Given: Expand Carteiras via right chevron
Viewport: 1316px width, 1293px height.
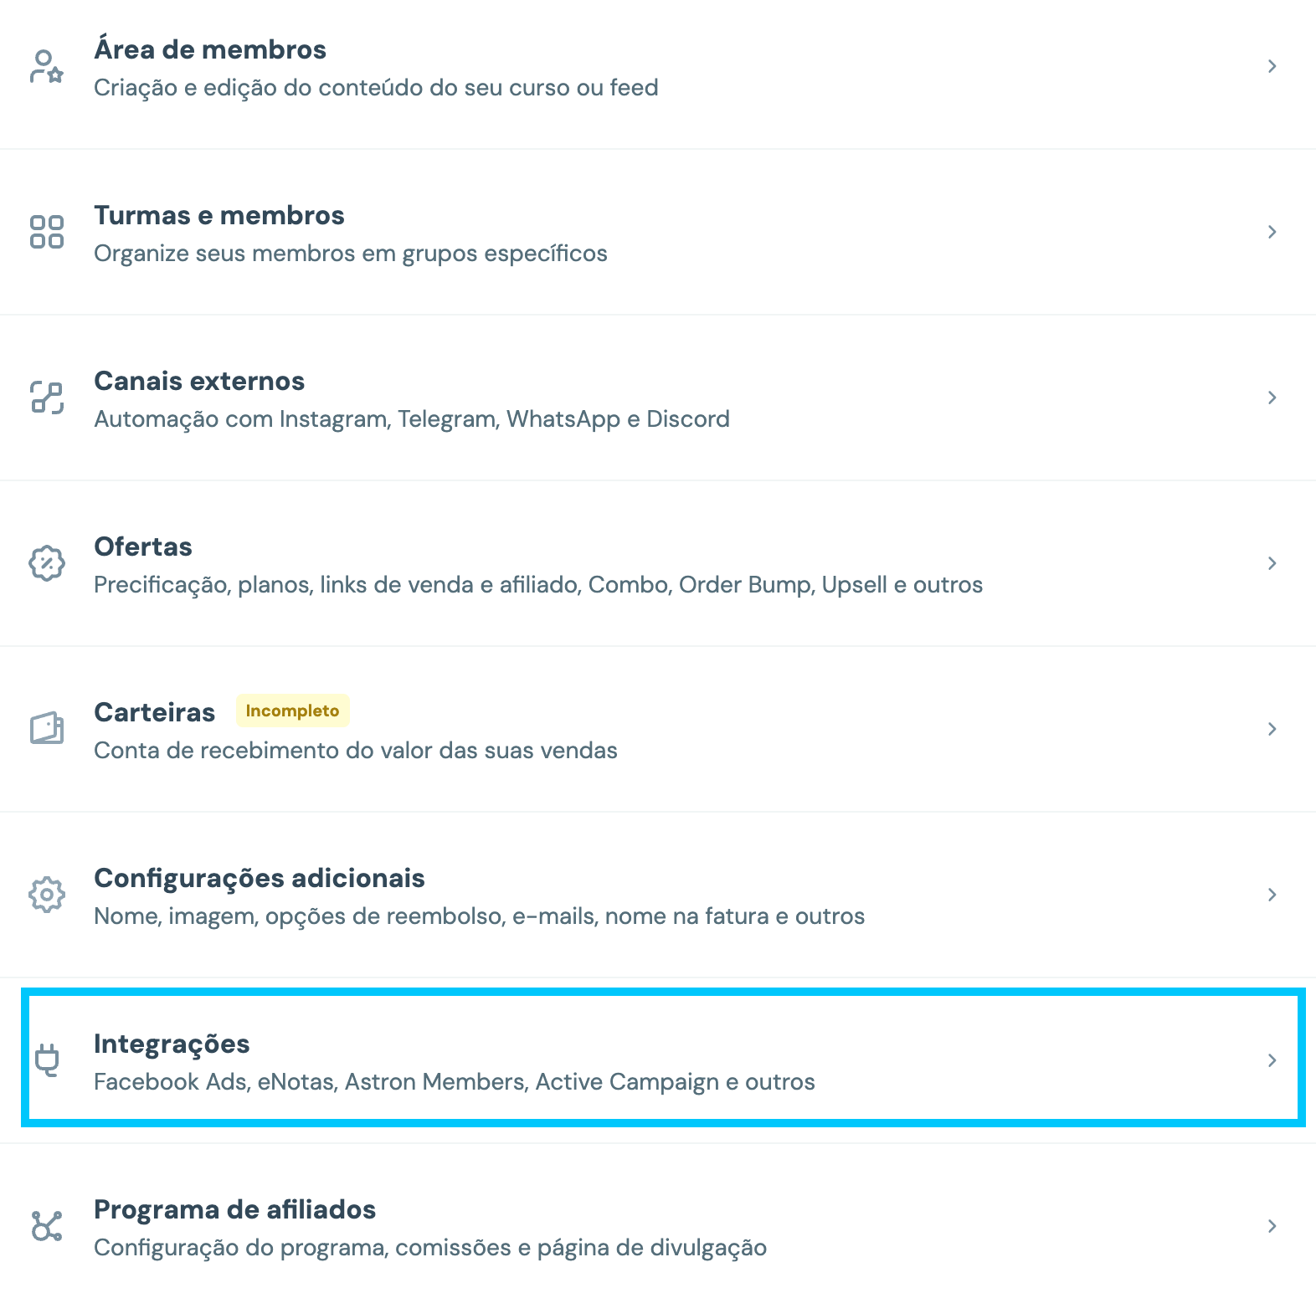Looking at the screenshot, I should pyautogui.click(x=1272, y=729).
